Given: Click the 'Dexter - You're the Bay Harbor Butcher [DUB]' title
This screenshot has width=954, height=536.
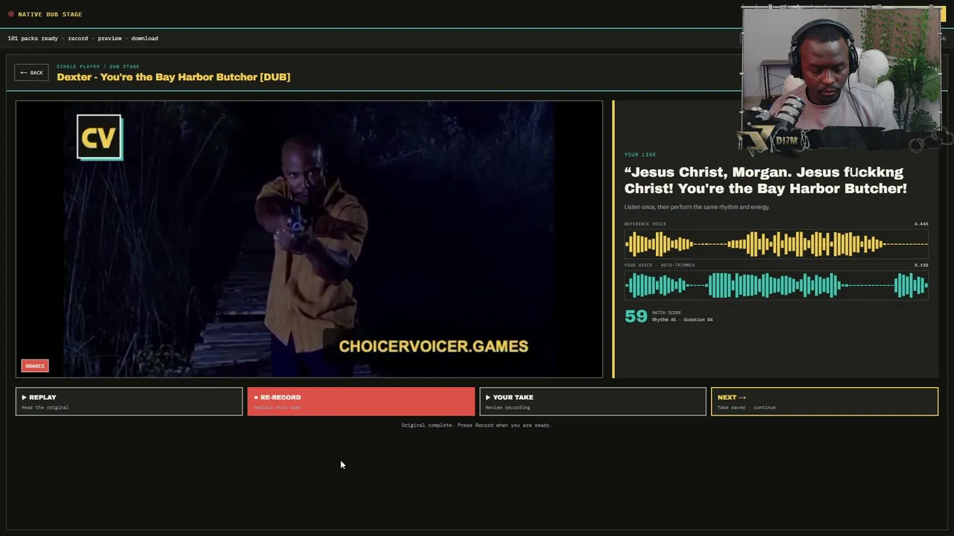Looking at the screenshot, I should coord(174,77).
